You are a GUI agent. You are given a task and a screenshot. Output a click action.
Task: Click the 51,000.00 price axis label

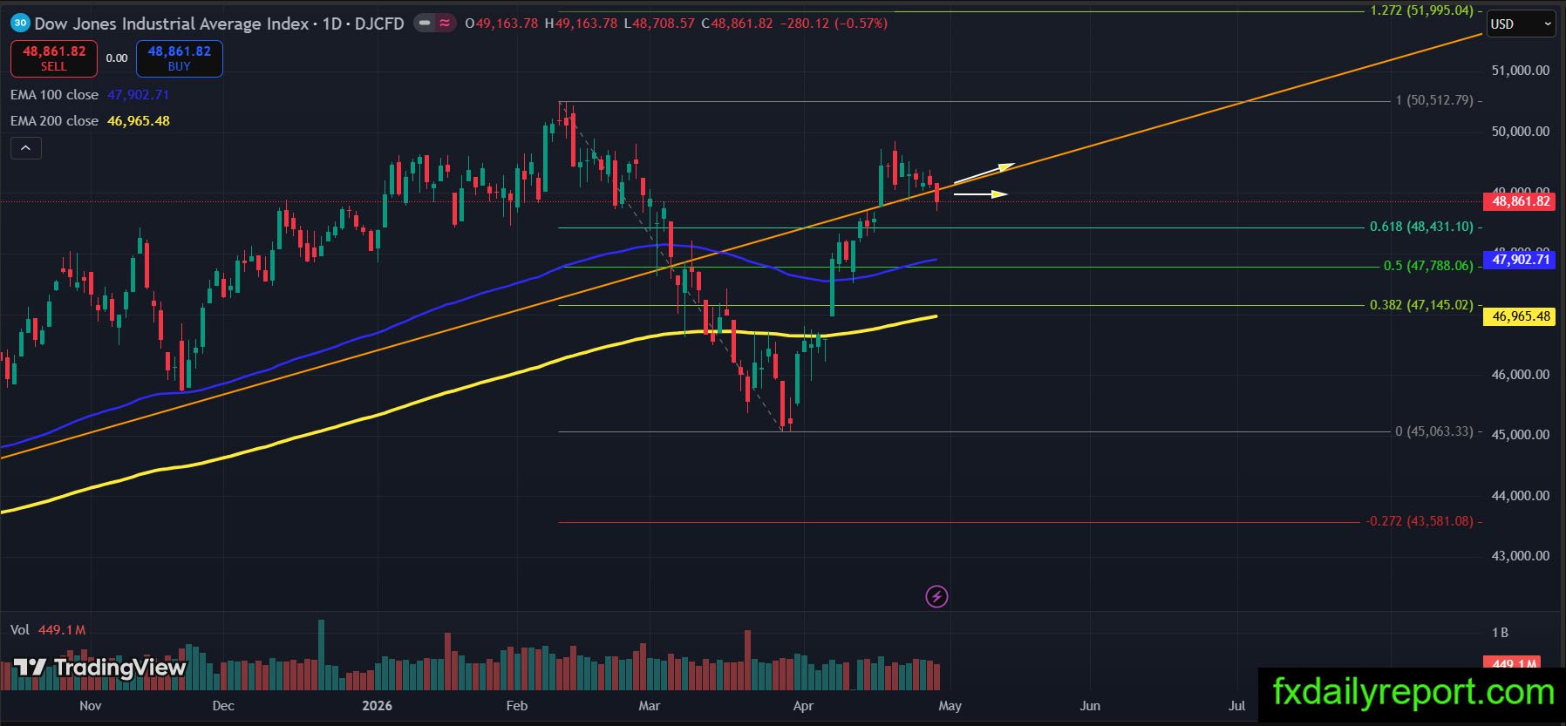[1521, 71]
